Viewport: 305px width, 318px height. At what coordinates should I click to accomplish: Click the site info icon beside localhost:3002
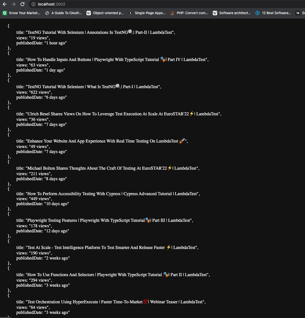[x=33, y=4]
